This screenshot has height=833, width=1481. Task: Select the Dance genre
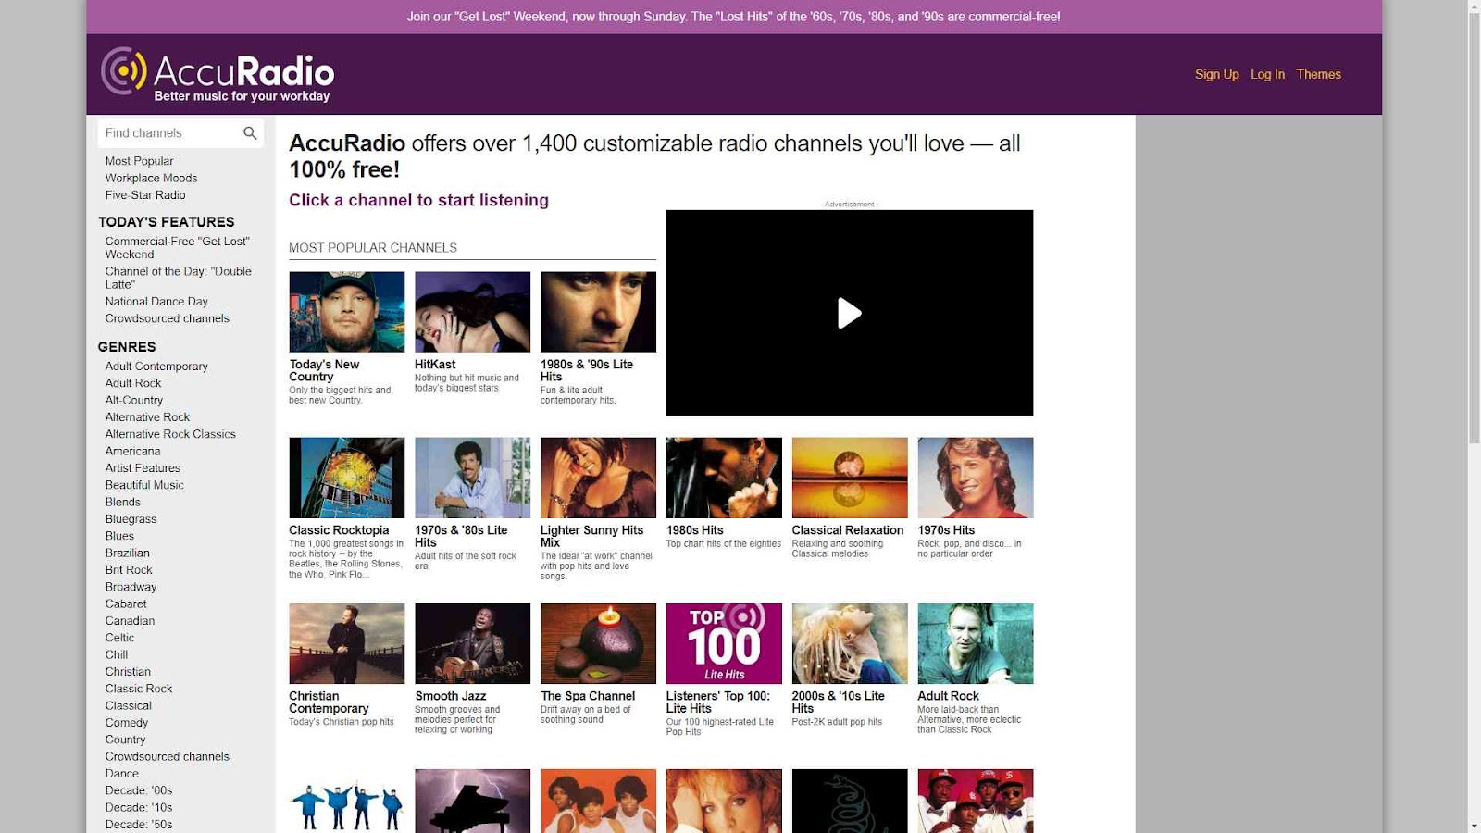(121, 774)
